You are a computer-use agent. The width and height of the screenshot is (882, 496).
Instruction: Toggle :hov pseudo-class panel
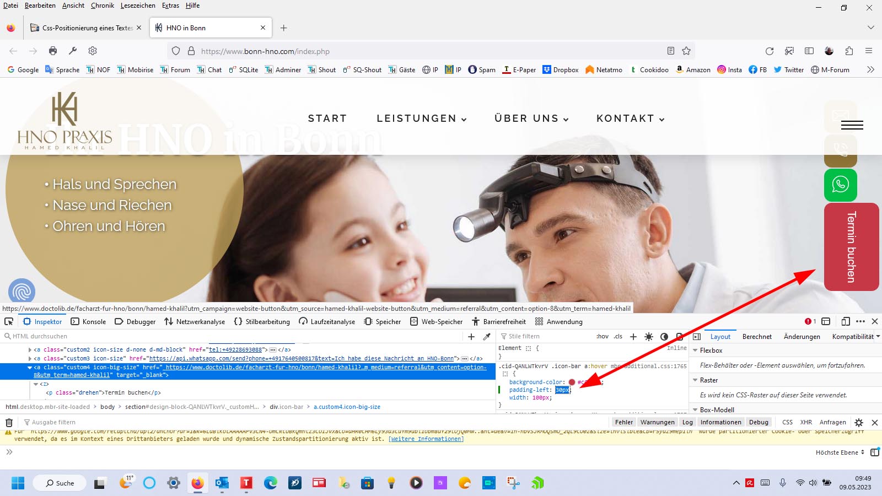point(602,336)
